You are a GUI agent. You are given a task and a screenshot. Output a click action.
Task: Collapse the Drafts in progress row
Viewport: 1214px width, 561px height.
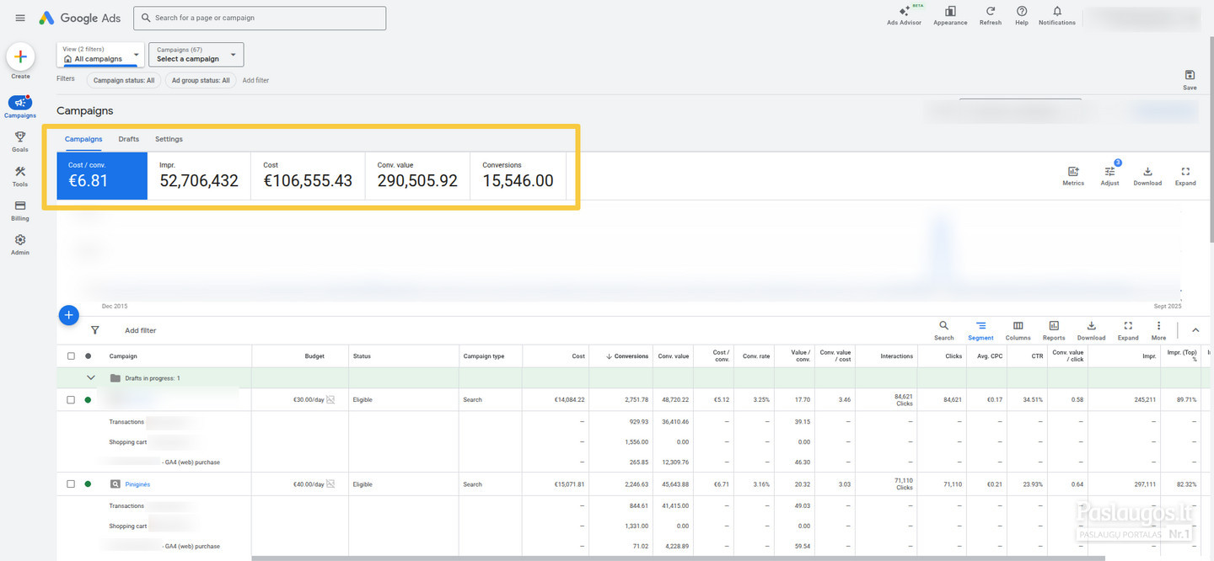(x=91, y=377)
